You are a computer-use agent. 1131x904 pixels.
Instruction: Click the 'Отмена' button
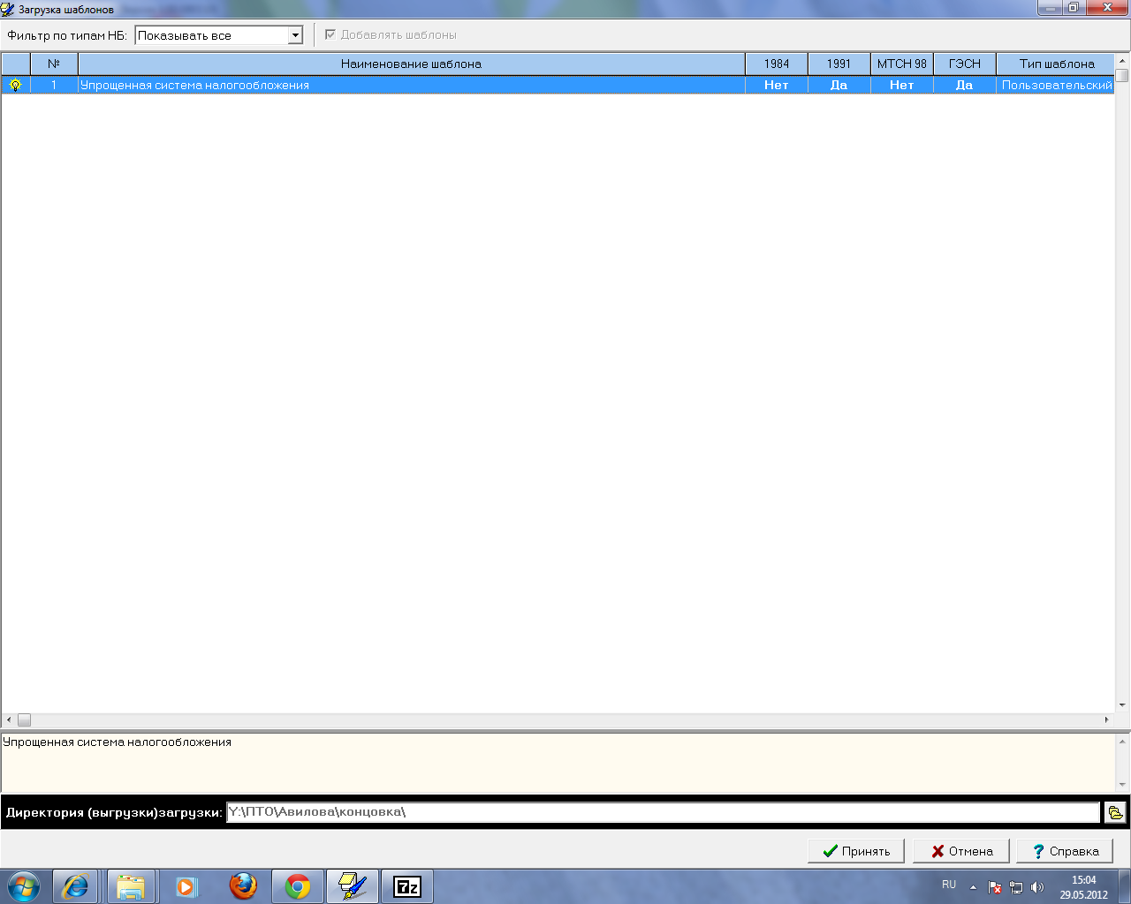(961, 851)
